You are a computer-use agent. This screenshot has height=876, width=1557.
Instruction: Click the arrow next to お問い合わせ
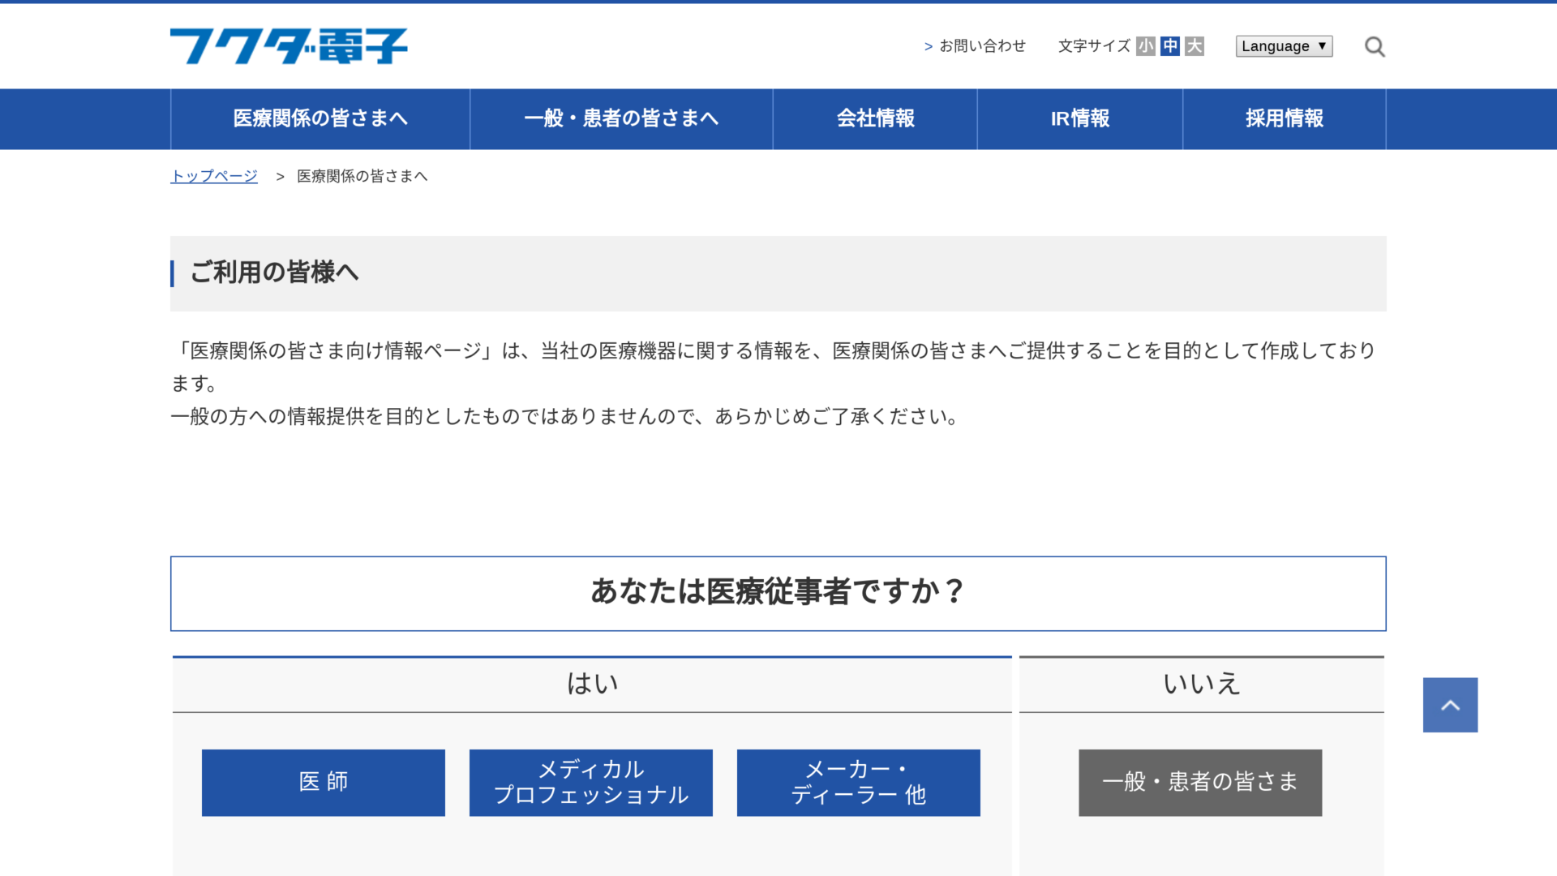pos(928,46)
